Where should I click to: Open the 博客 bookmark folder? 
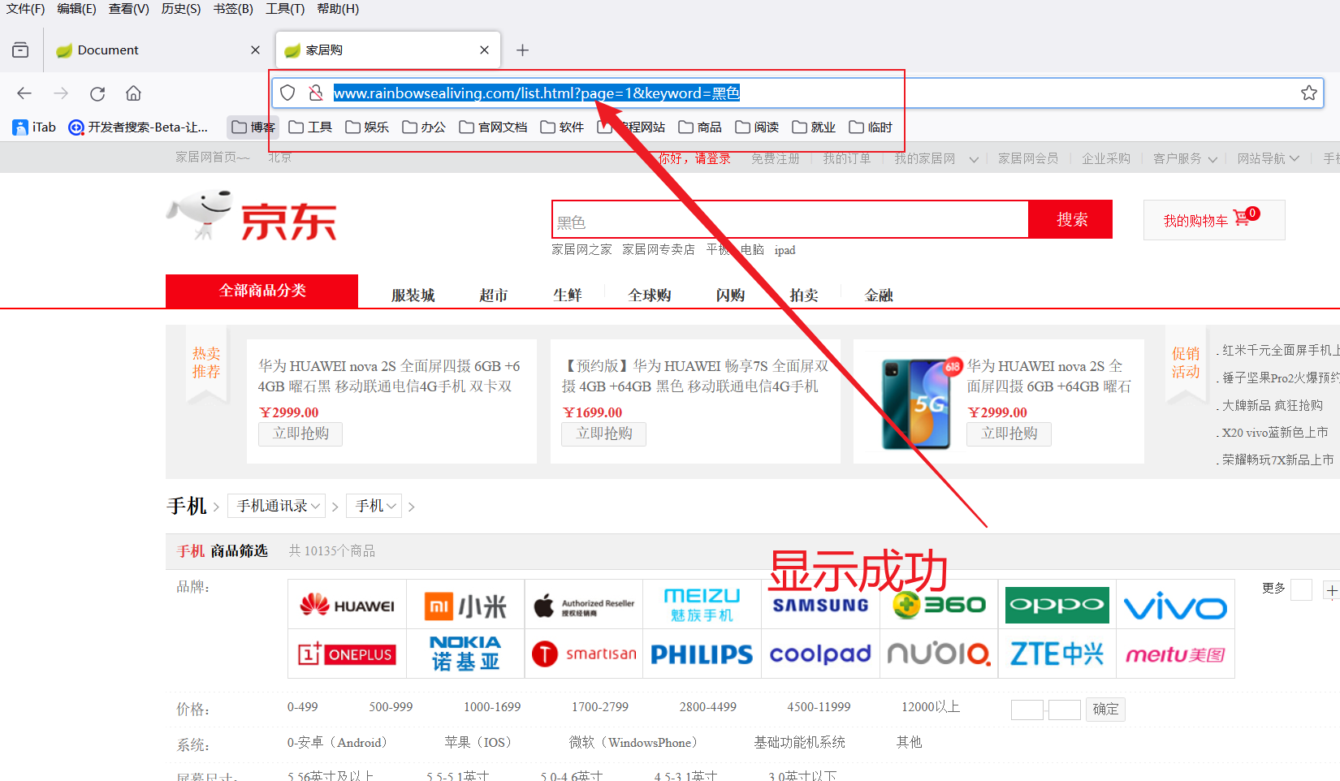pyautogui.click(x=253, y=127)
